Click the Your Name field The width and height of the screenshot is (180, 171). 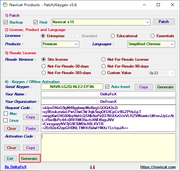(108, 94)
